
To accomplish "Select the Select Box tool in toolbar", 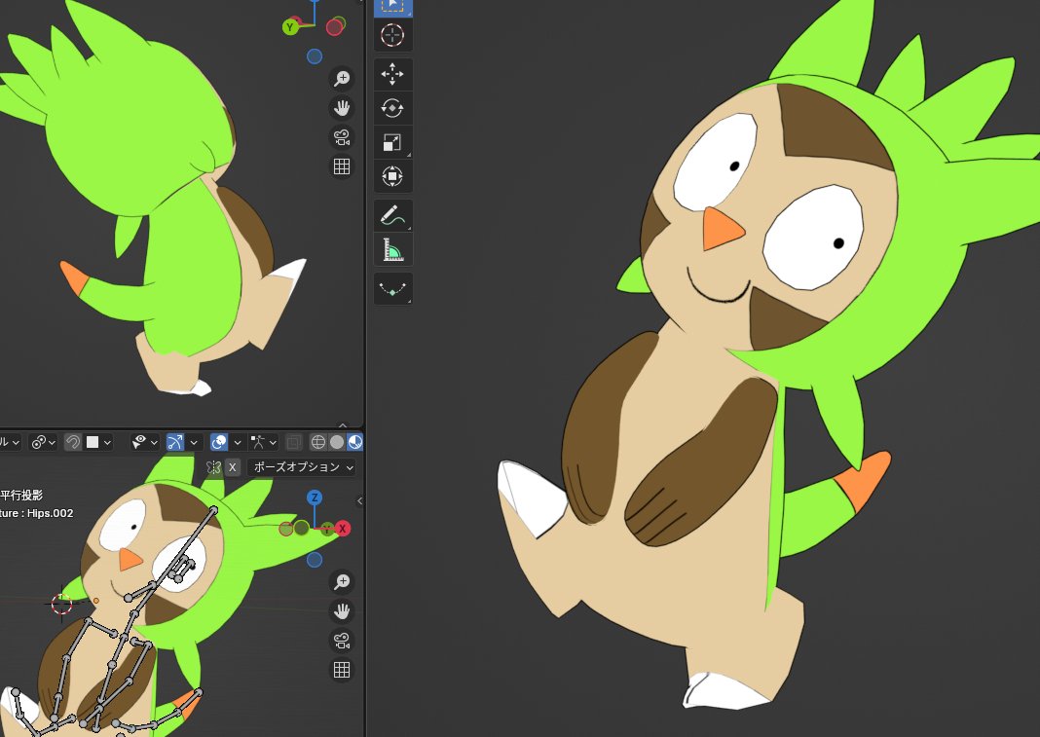I will [x=392, y=7].
